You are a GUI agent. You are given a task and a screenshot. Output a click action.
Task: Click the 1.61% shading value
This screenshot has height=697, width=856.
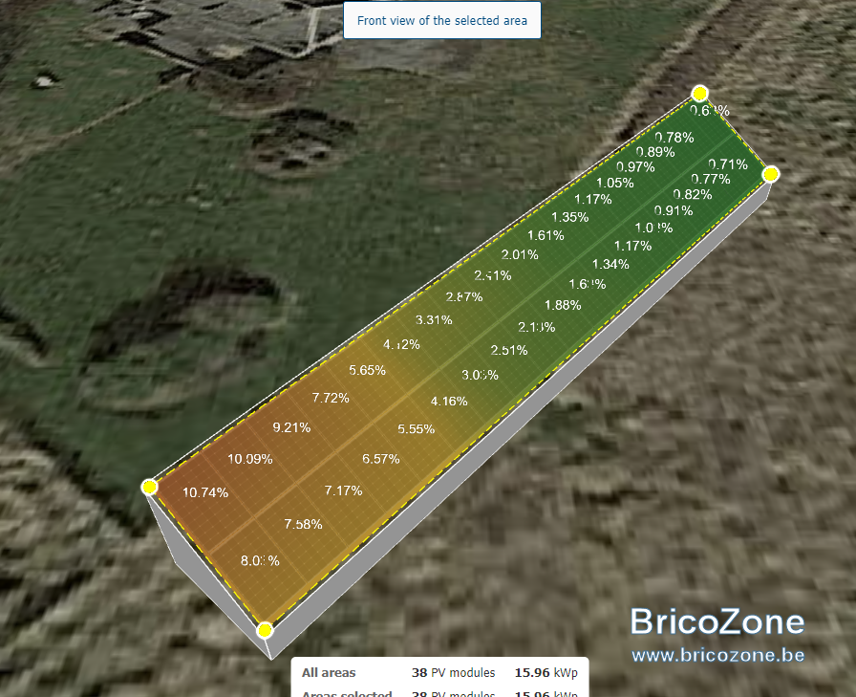coord(546,235)
